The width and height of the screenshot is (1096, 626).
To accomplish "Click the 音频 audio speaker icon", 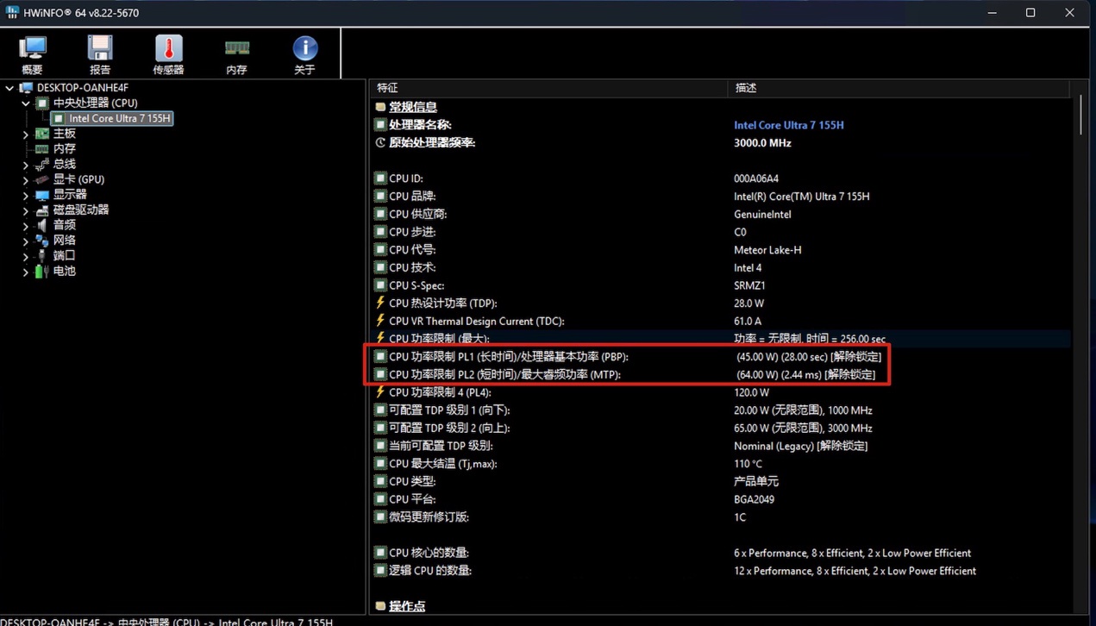I will pos(42,225).
